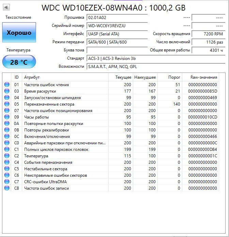Click status orb for Время раскрутки row
Viewport: 229px width, 237px height.
click(7, 91)
